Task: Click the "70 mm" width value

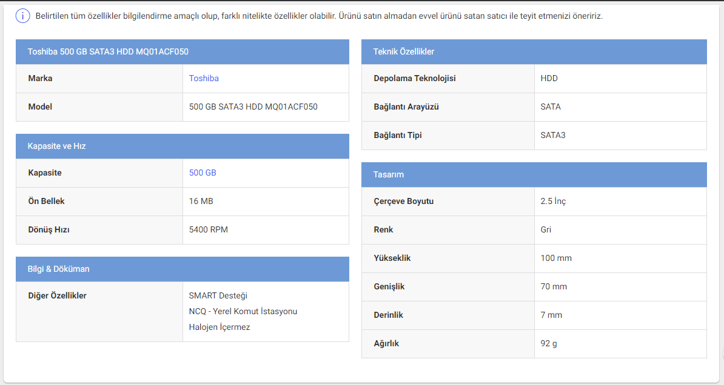Action: (554, 287)
